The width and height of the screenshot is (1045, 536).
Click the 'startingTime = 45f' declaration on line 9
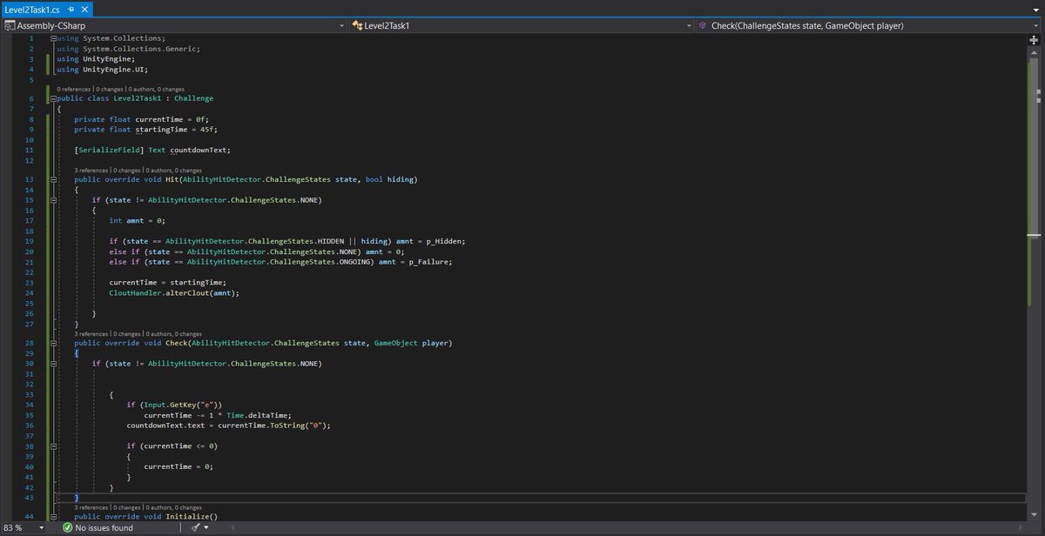point(176,130)
